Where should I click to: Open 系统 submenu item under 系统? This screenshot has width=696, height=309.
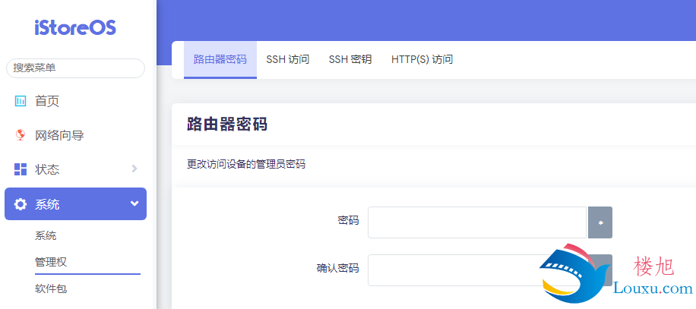(x=46, y=236)
